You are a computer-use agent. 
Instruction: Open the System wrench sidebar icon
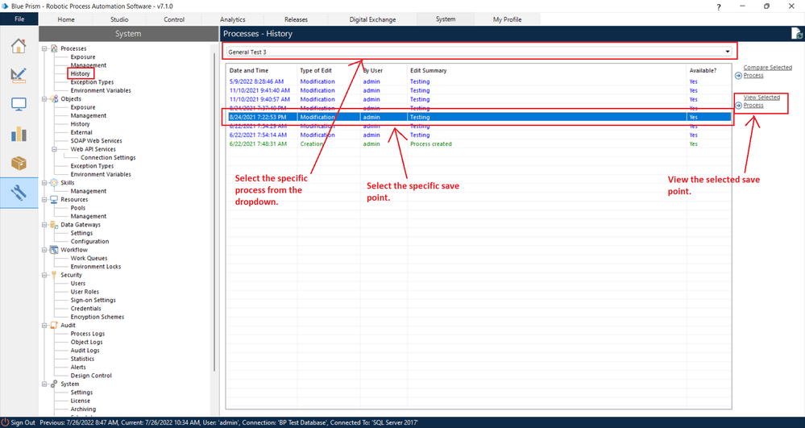point(19,193)
